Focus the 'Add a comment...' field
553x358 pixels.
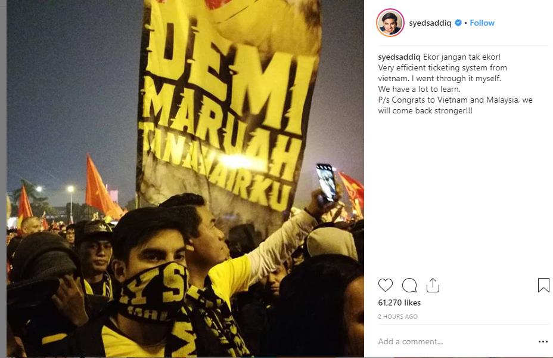455,341
